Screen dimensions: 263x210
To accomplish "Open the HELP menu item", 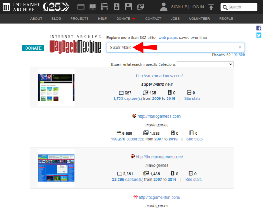I will coord(103,19).
